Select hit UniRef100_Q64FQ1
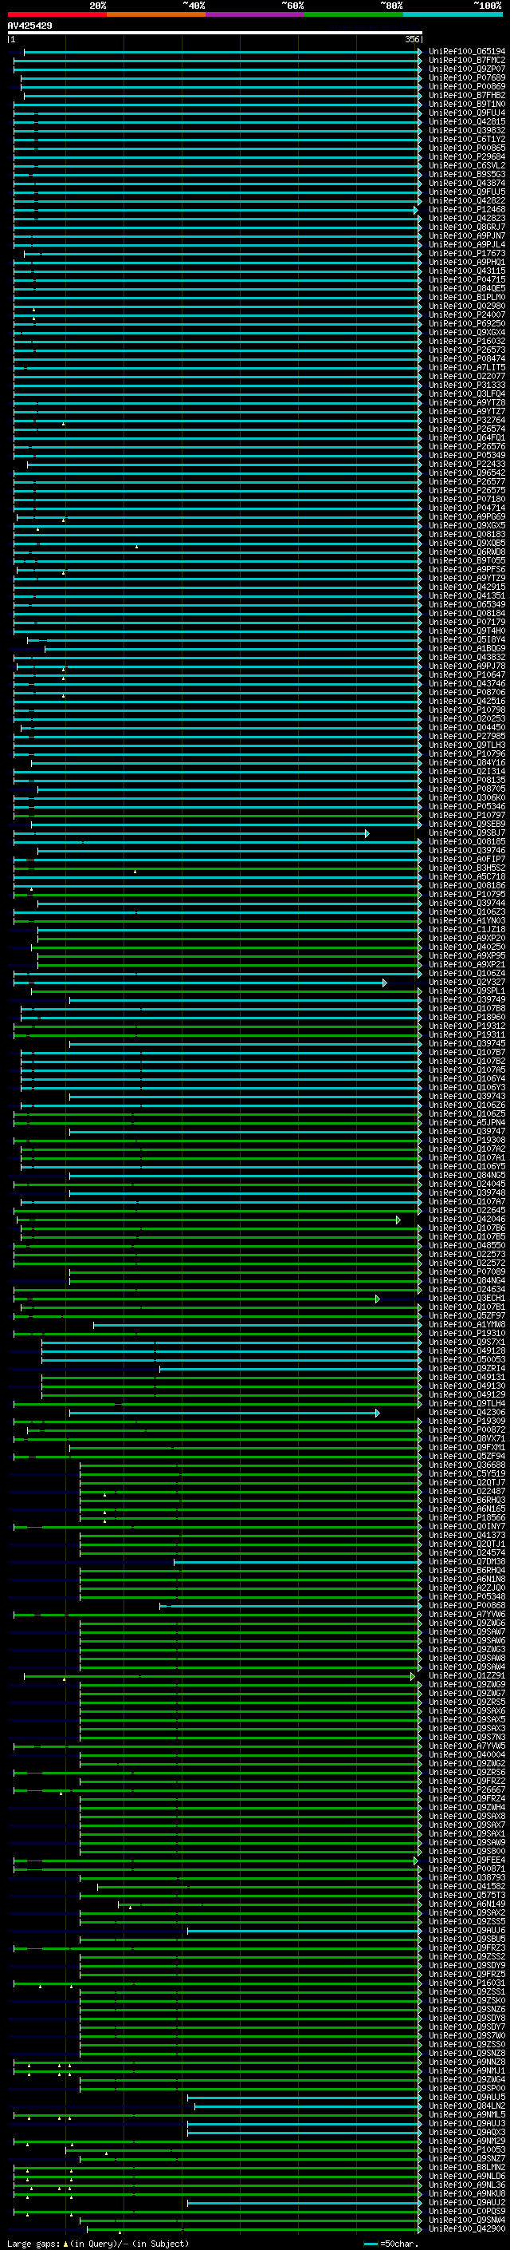 [467, 437]
